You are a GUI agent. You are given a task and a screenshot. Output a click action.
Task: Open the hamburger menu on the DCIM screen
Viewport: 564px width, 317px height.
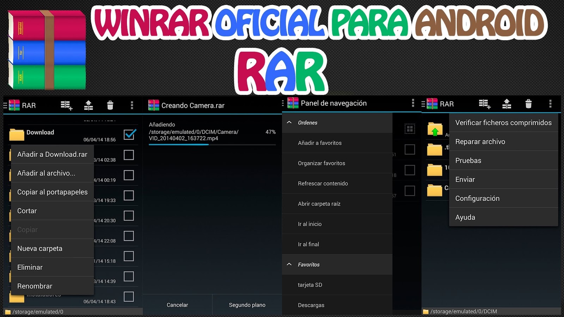(423, 104)
